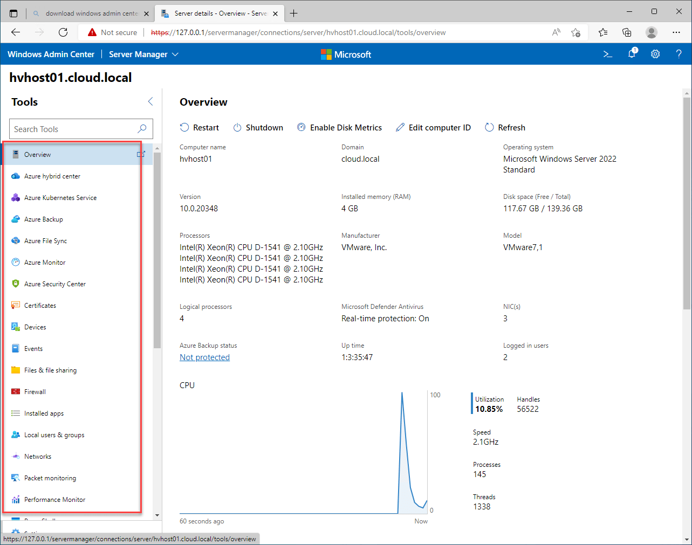Click the Devices icon

(16, 327)
